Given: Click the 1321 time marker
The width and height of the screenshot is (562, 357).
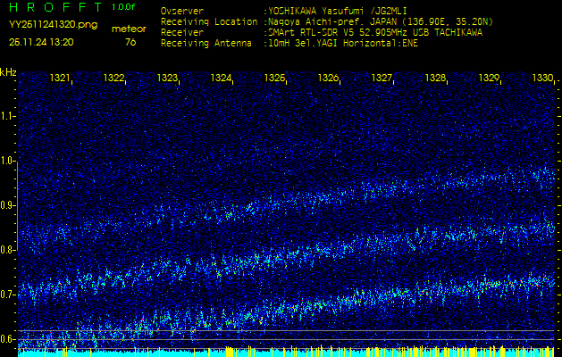Looking at the screenshot, I should tap(60, 78).
